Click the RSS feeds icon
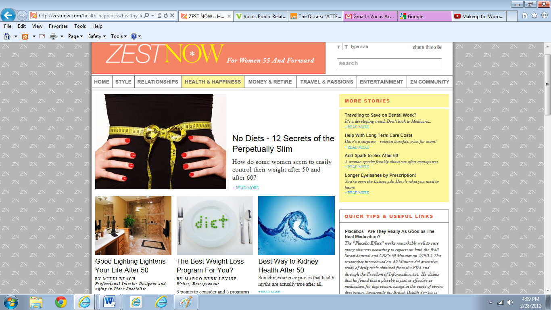Screen dimensions: 551x310 pyautogui.click(x=25, y=36)
